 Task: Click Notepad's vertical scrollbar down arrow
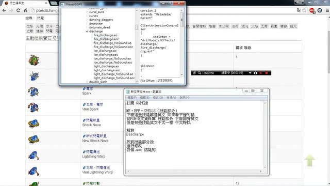click(265, 167)
